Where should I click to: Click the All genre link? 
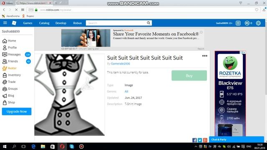click(x=126, y=92)
